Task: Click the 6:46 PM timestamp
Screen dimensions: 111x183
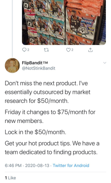Action: coord(13,166)
